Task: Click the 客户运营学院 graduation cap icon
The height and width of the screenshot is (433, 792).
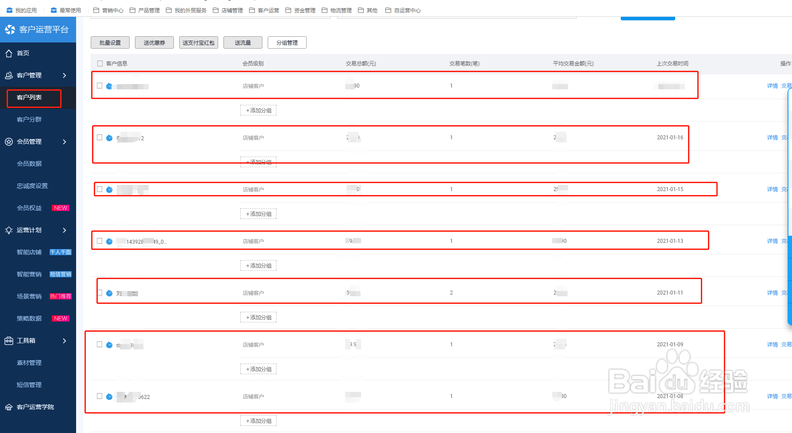Action: (x=9, y=407)
